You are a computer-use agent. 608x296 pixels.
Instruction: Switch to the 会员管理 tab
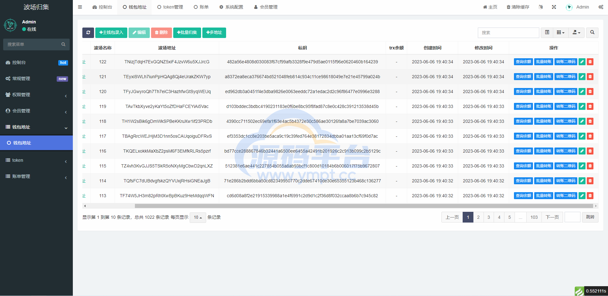tap(266, 7)
